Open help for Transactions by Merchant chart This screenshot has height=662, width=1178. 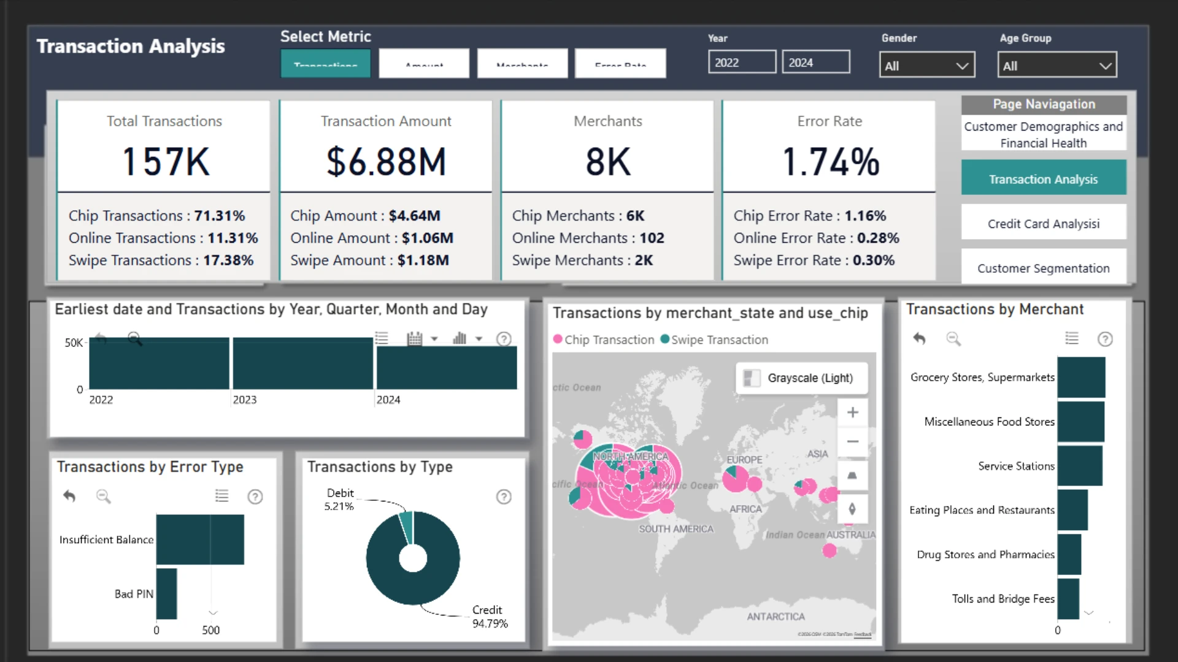click(x=1105, y=339)
